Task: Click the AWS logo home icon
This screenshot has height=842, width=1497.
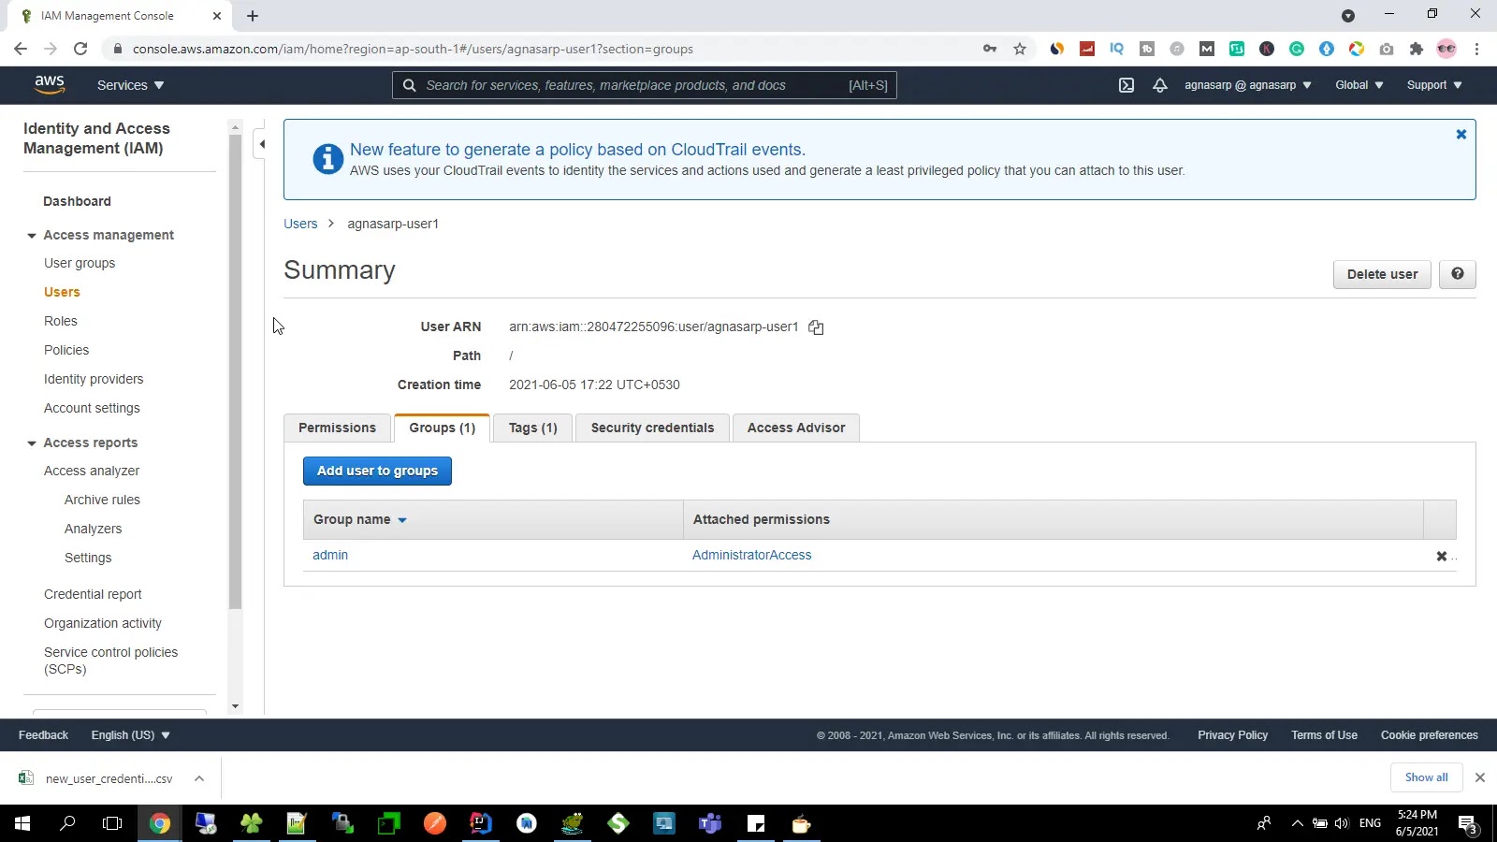Action: point(50,84)
